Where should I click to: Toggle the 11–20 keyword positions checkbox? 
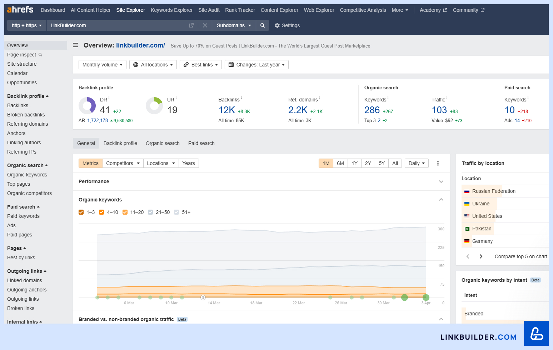[125, 212]
